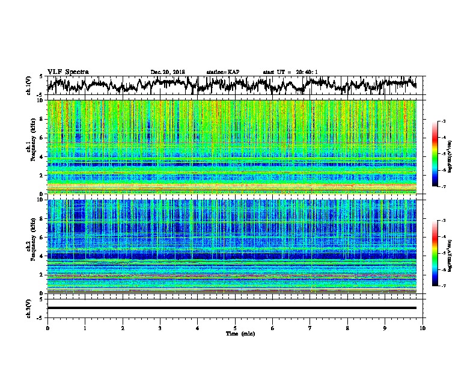Select the date text "Dec. 20, 2018"
Image resolution: width=476 pixels, height=368 pixels.
[x=168, y=72]
